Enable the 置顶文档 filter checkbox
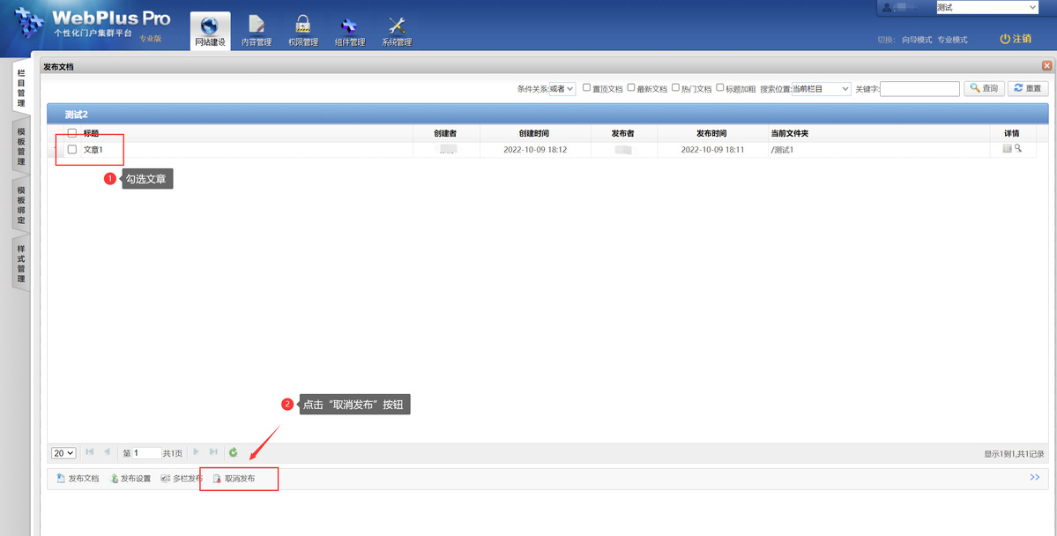The width and height of the screenshot is (1057, 536). tap(587, 88)
